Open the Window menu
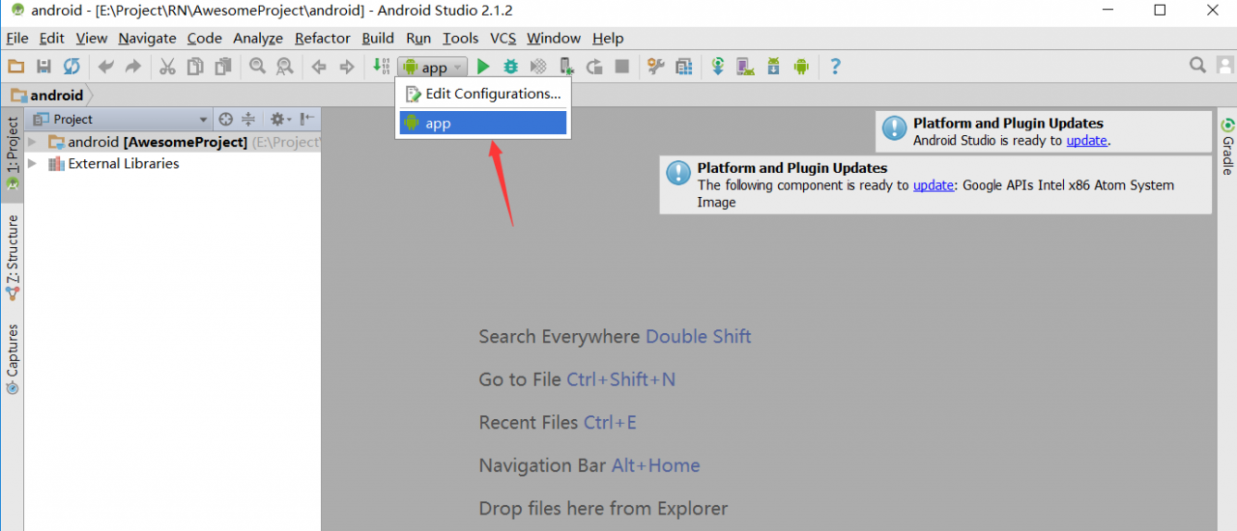The image size is (1237, 531). point(554,38)
